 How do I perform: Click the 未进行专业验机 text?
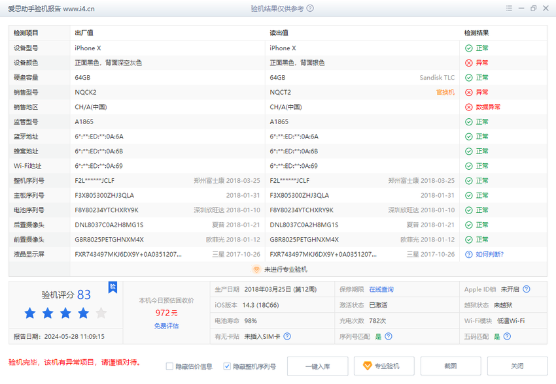tap(286, 270)
